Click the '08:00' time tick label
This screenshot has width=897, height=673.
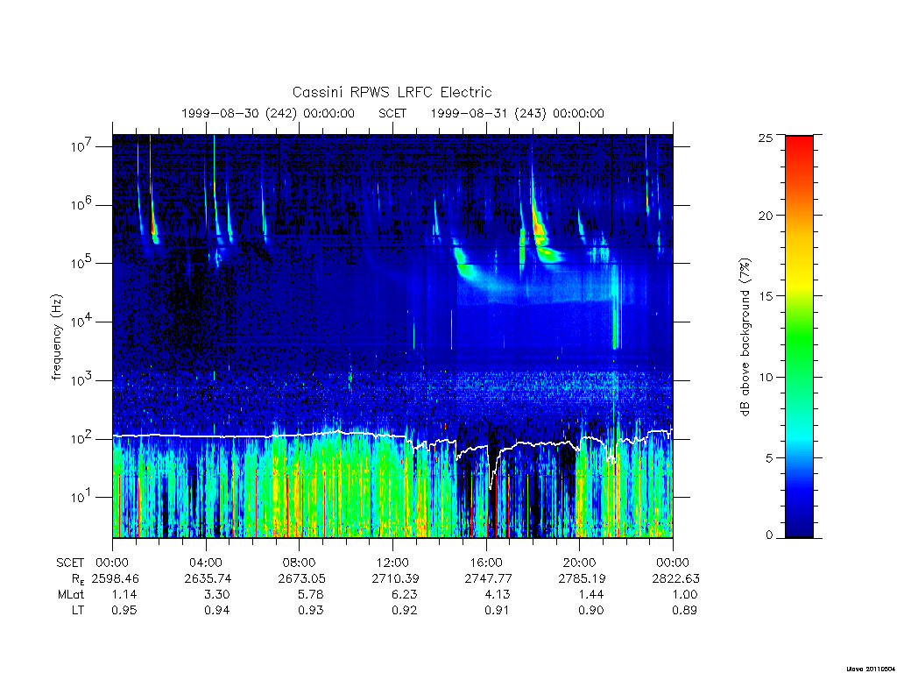[300, 563]
